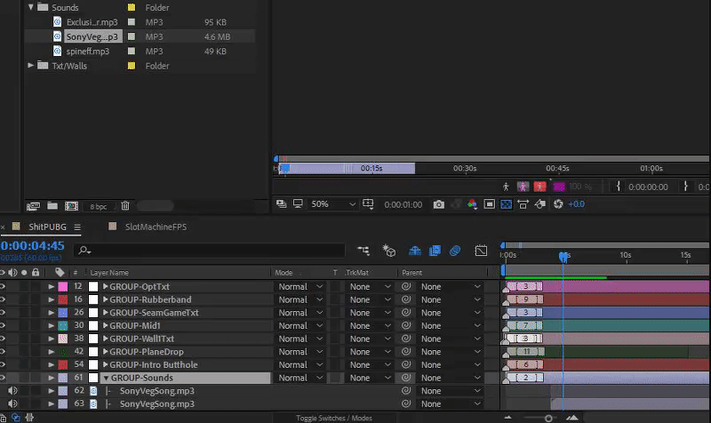Collapse the Sounds folder in Project panel
The width and height of the screenshot is (711, 423).
(31, 7)
